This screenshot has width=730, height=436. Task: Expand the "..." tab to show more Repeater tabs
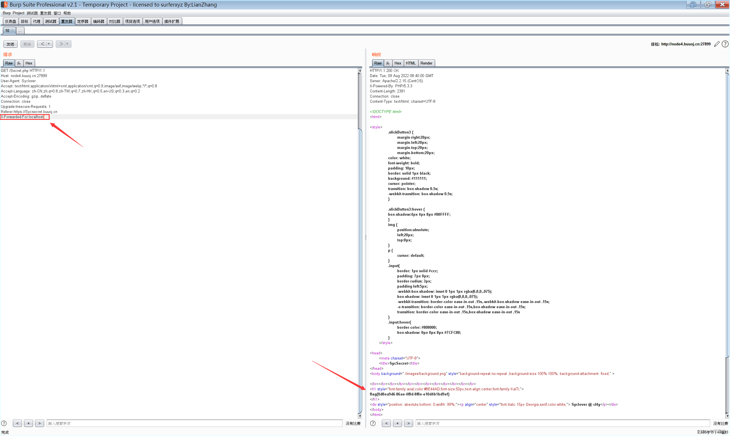click(x=20, y=31)
